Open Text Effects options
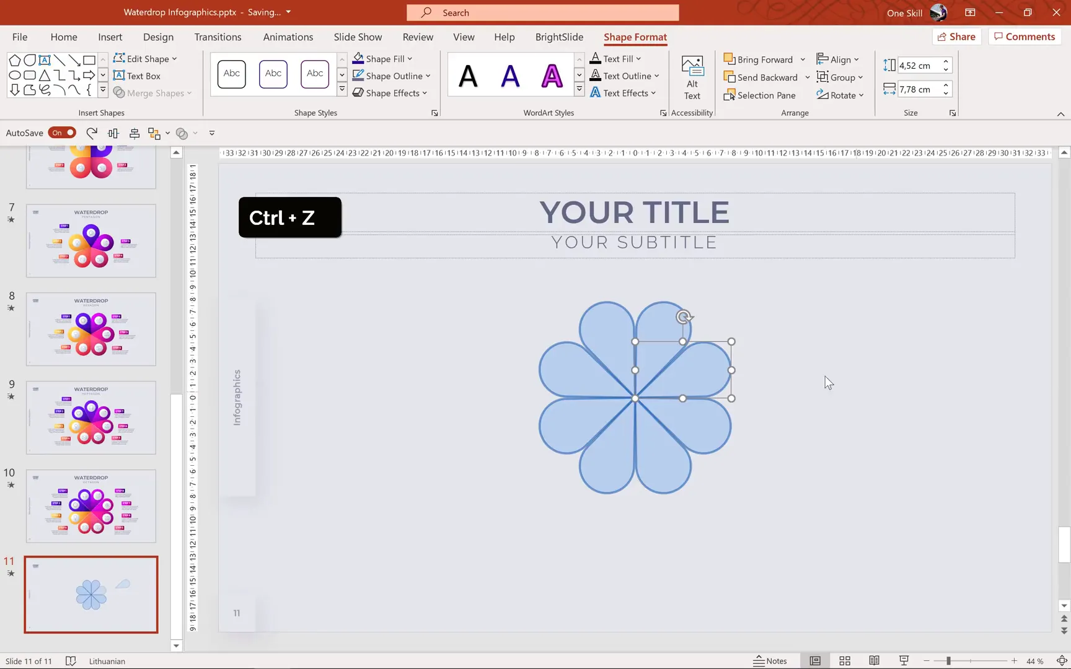Image resolution: width=1071 pixels, height=669 pixels. pos(623,93)
